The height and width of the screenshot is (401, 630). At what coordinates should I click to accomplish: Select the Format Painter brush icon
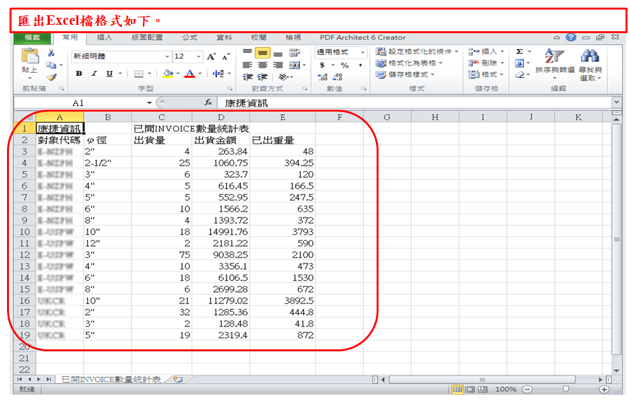coord(51,77)
